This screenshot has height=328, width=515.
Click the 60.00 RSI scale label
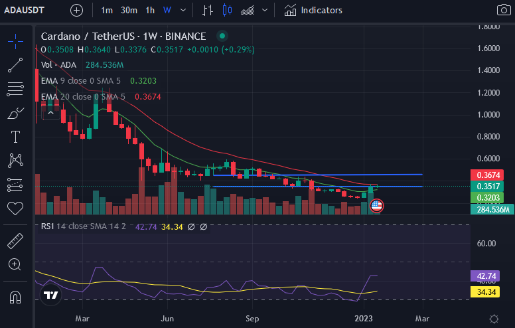(x=486, y=243)
